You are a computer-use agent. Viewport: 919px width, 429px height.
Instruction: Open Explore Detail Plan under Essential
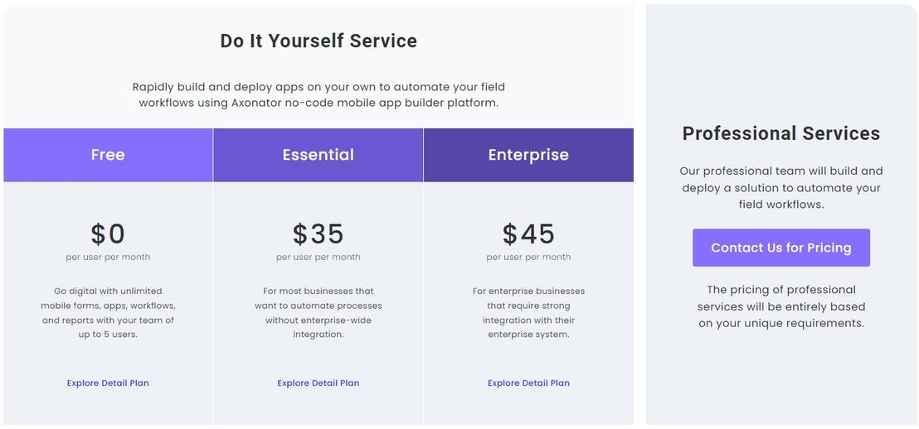point(318,383)
